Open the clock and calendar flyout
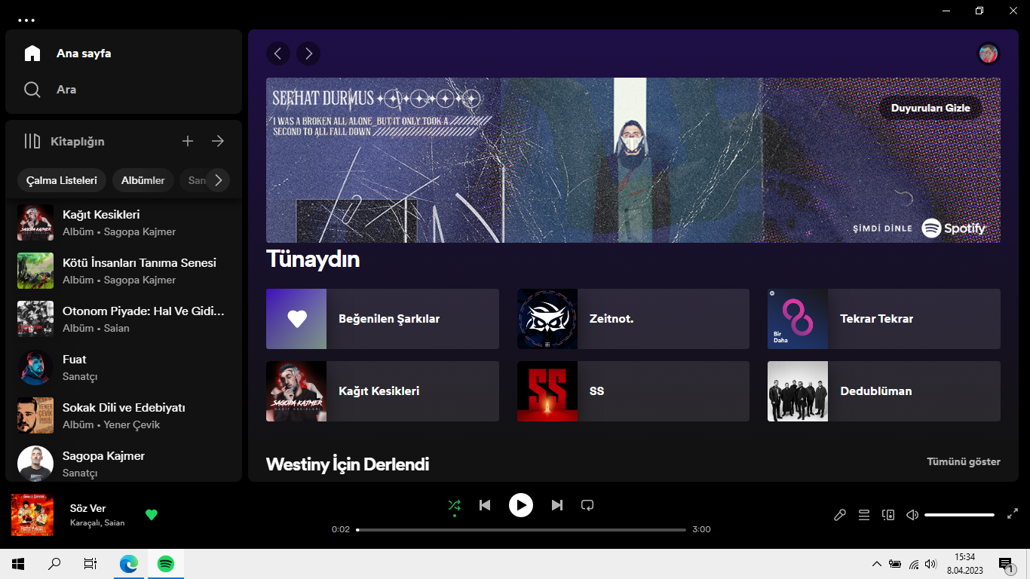 (964, 564)
